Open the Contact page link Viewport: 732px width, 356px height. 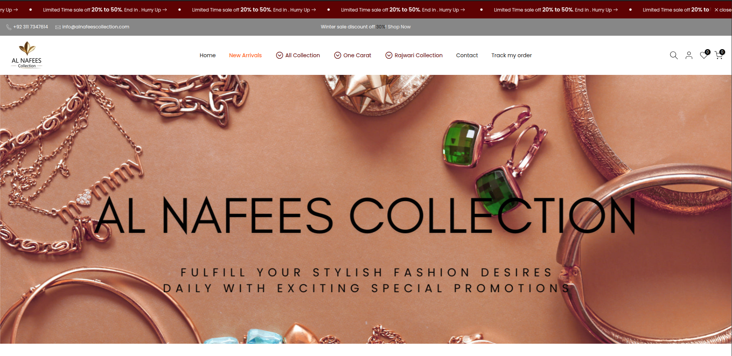point(467,55)
